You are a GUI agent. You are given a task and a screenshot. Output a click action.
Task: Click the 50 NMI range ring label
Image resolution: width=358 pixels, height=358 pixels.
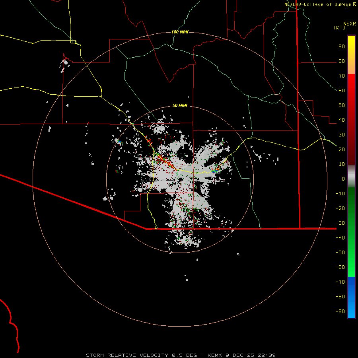tap(180, 105)
